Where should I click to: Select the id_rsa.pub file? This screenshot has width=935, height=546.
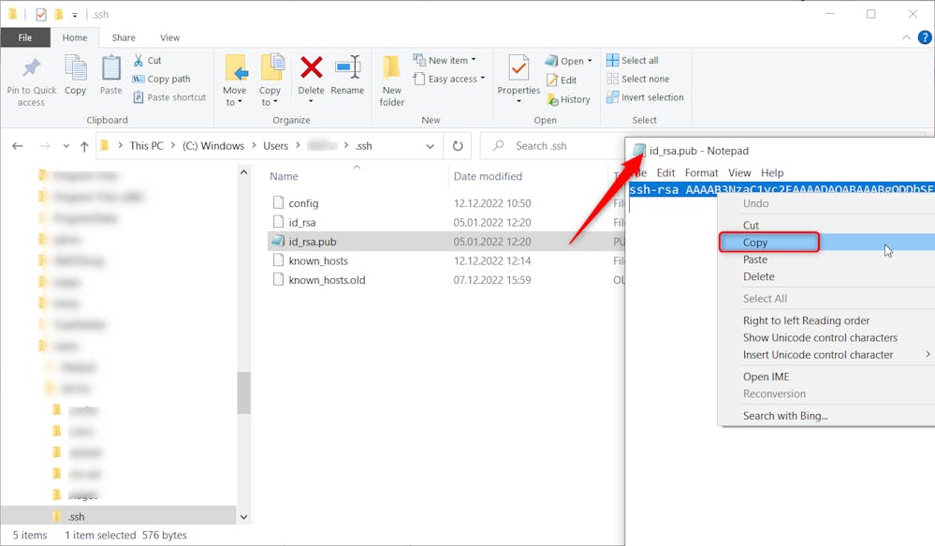coord(313,241)
